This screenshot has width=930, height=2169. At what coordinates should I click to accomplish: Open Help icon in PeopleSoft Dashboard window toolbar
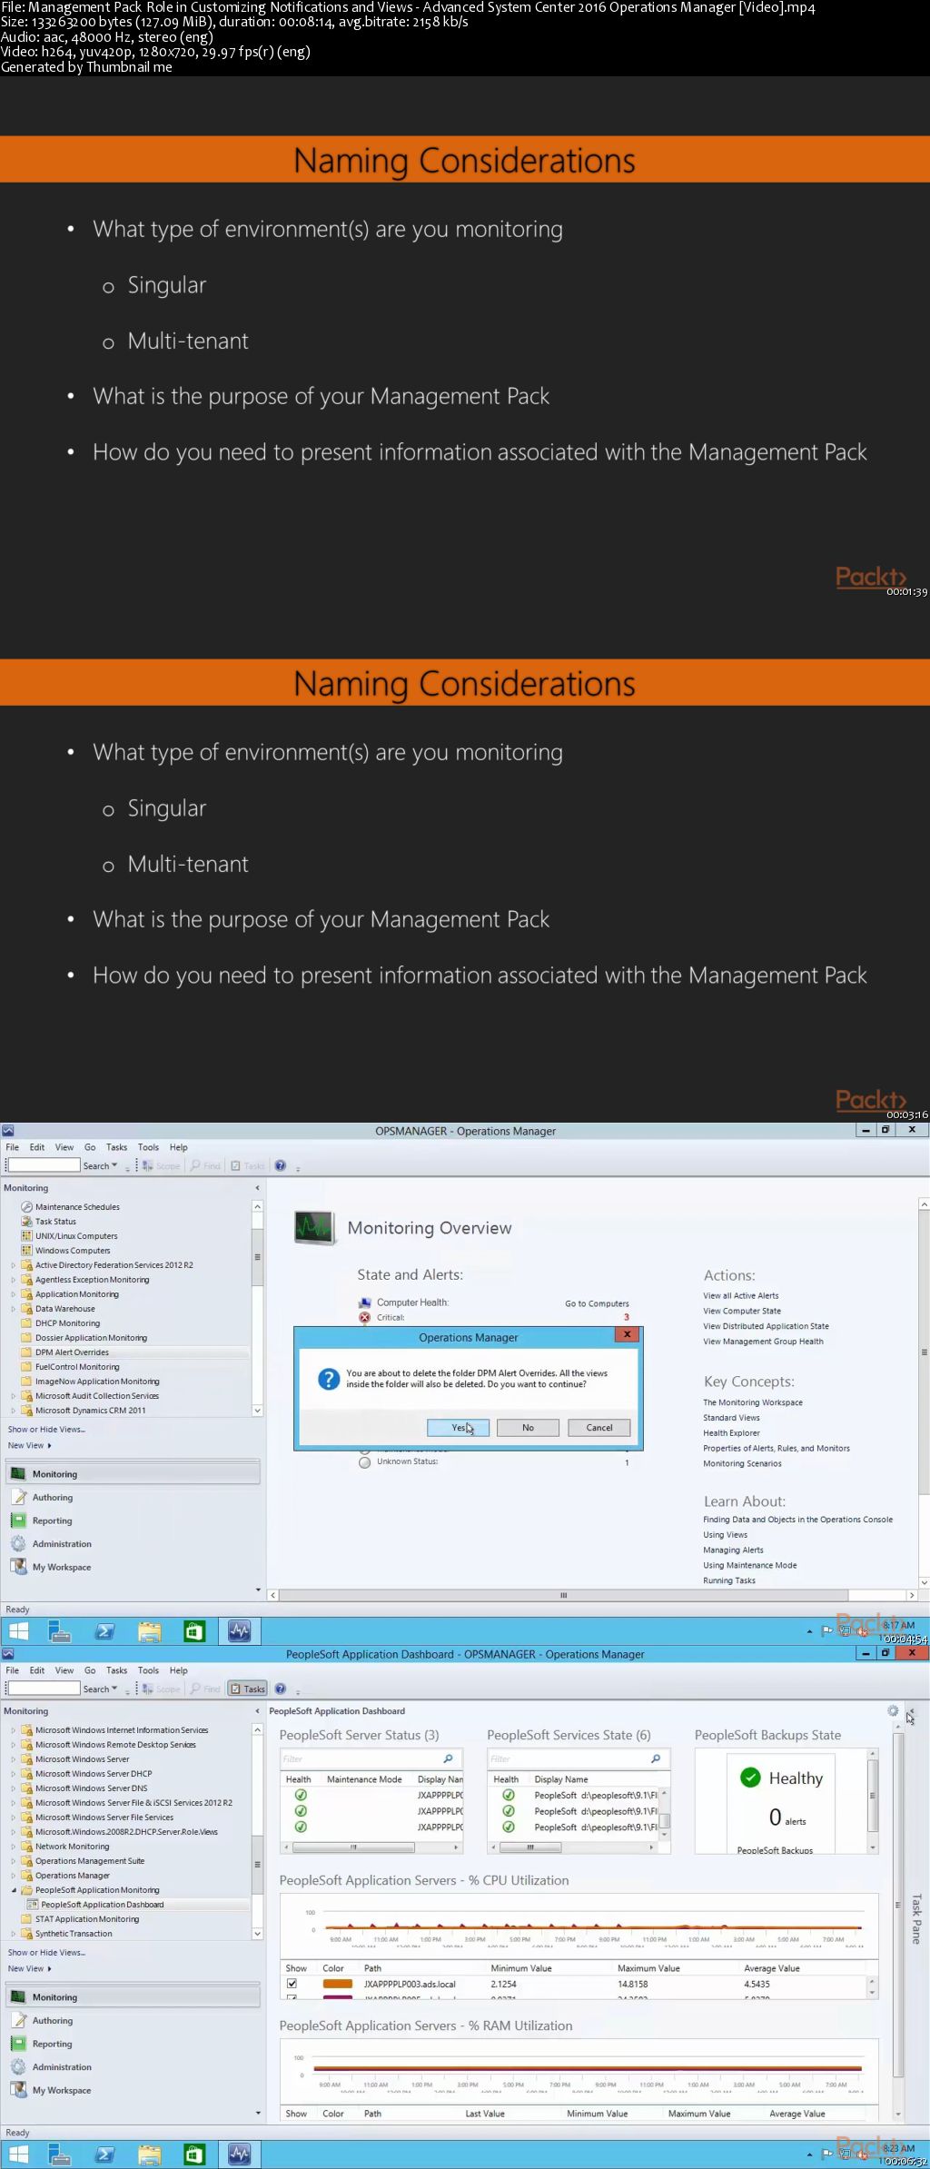click(281, 1689)
